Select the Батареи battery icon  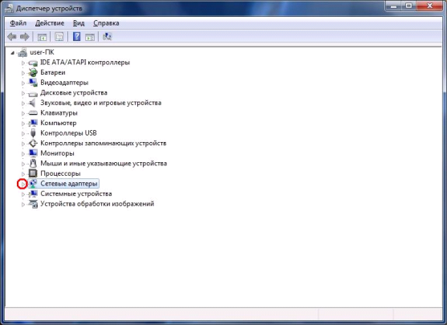coord(33,72)
